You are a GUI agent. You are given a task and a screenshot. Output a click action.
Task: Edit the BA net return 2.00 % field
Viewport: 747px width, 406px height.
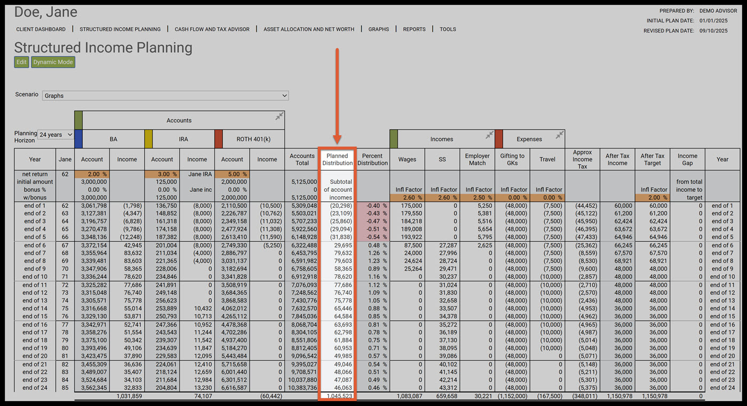pyautogui.click(x=92, y=174)
